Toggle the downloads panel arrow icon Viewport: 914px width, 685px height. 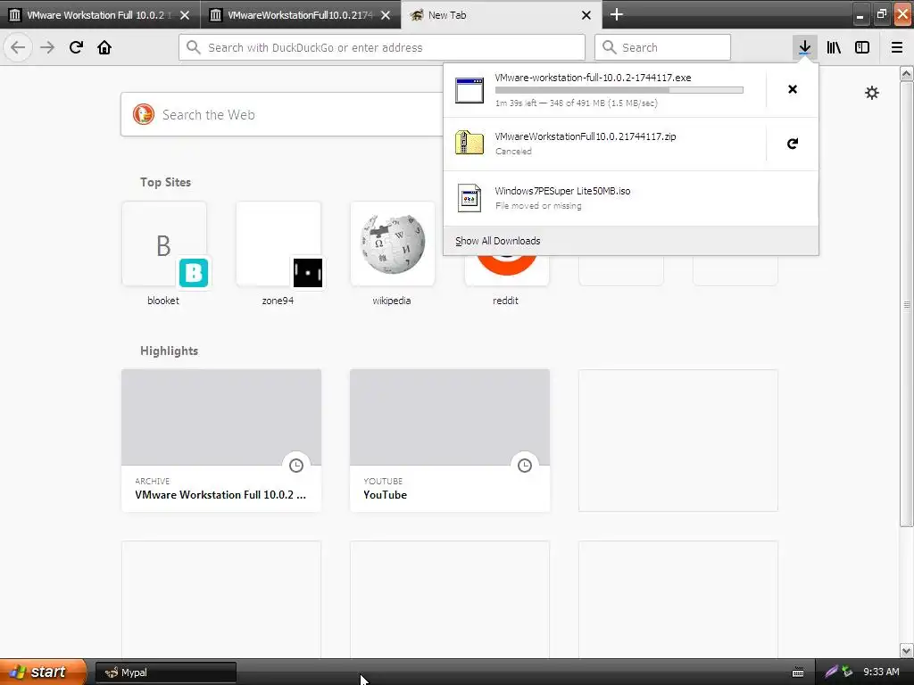click(804, 47)
